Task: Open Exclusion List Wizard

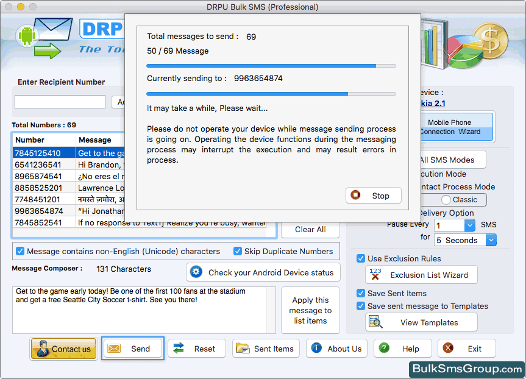Action: point(421,275)
